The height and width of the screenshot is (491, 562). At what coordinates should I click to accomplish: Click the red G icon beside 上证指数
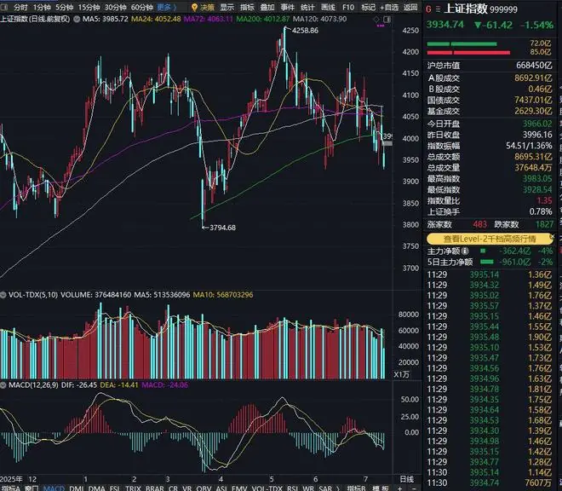[428, 9]
